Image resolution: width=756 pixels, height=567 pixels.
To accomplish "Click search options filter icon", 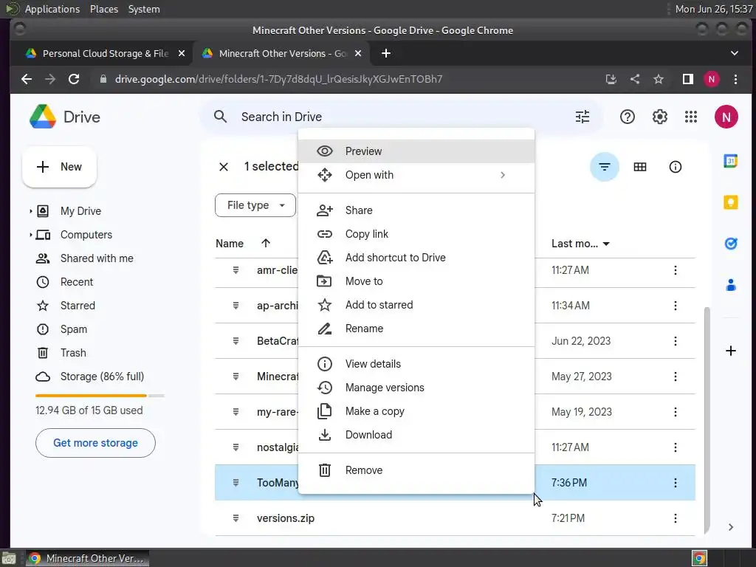I will [583, 117].
